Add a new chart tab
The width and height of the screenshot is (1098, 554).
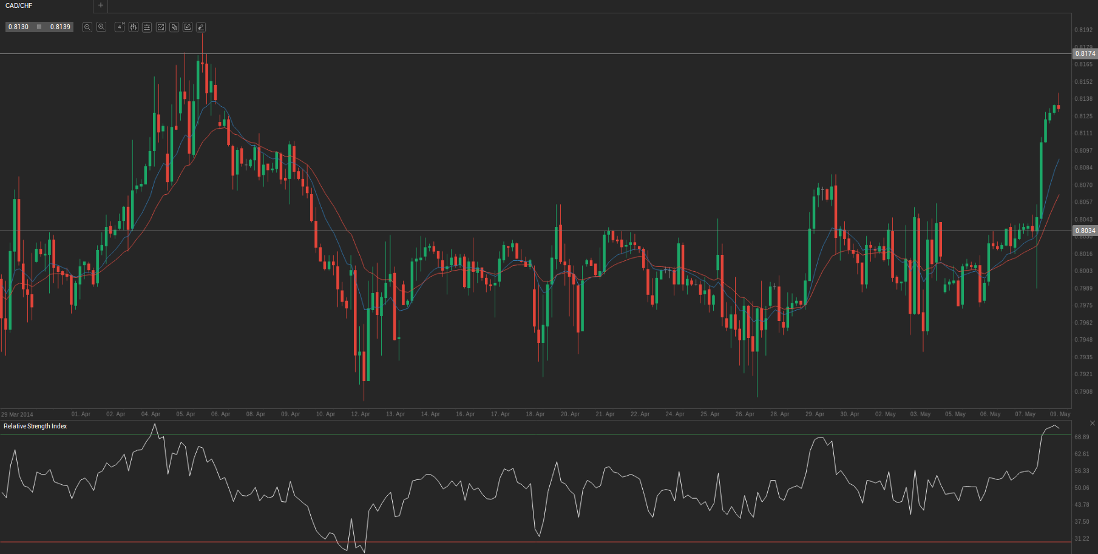pos(101,5)
